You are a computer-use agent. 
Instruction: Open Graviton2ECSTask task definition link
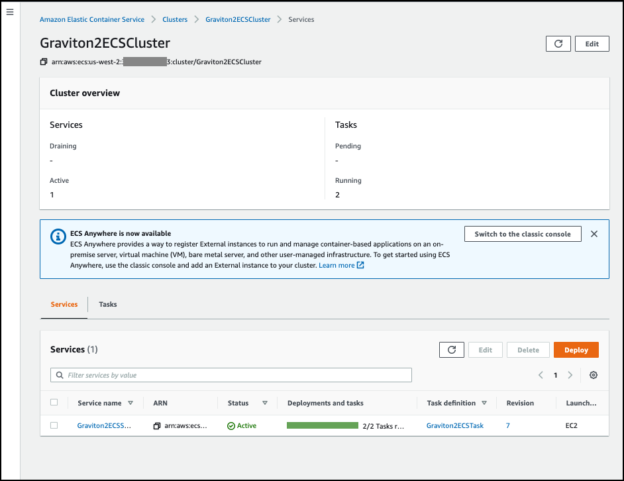[455, 425]
